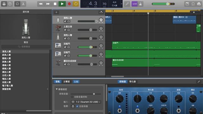
Task: Click the pan knob of 靈活合成貝斯 track
Action: tap(101, 63)
